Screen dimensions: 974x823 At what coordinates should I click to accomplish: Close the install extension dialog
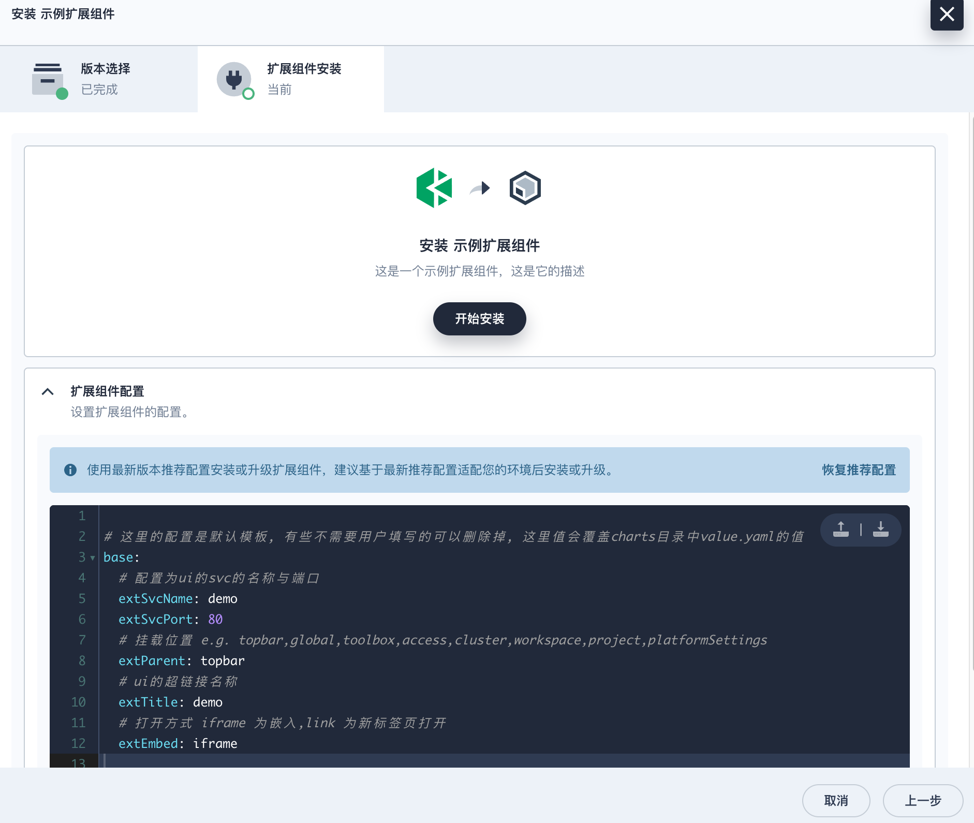[x=947, y=14]
